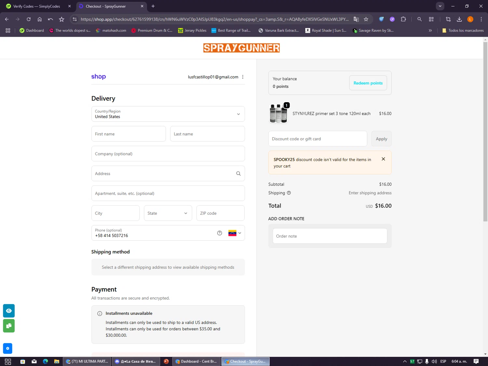The width and height of the screenshot is (488, 366).
Task: Open the State dropdown
Action: (x=168, y=213)
